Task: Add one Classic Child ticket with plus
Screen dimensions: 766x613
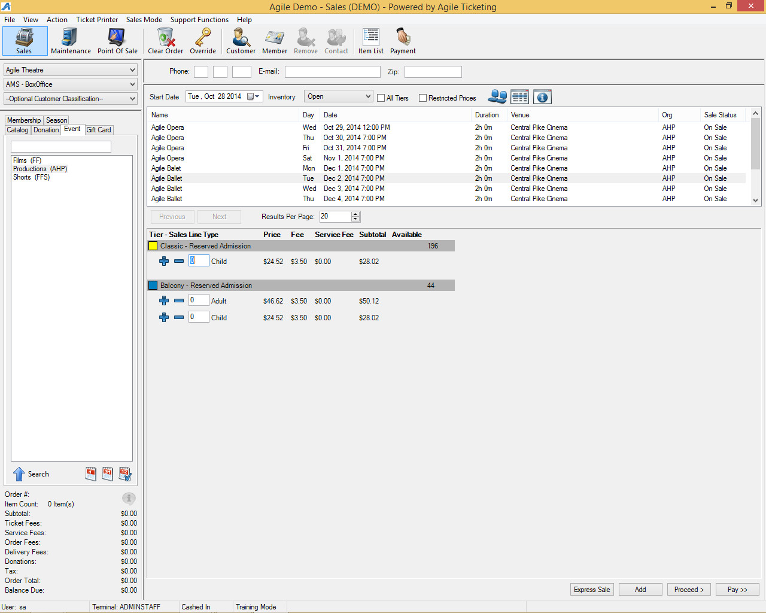Action: click(164, 261)
